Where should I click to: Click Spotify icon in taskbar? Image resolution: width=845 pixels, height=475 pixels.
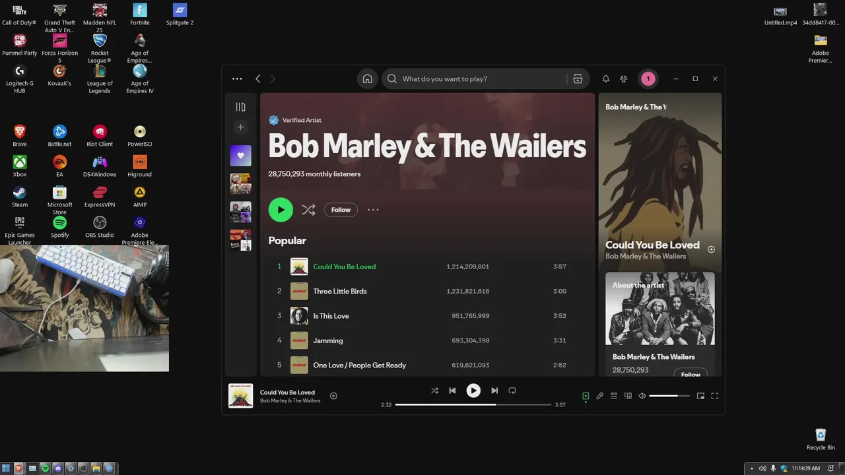point(45,468)
